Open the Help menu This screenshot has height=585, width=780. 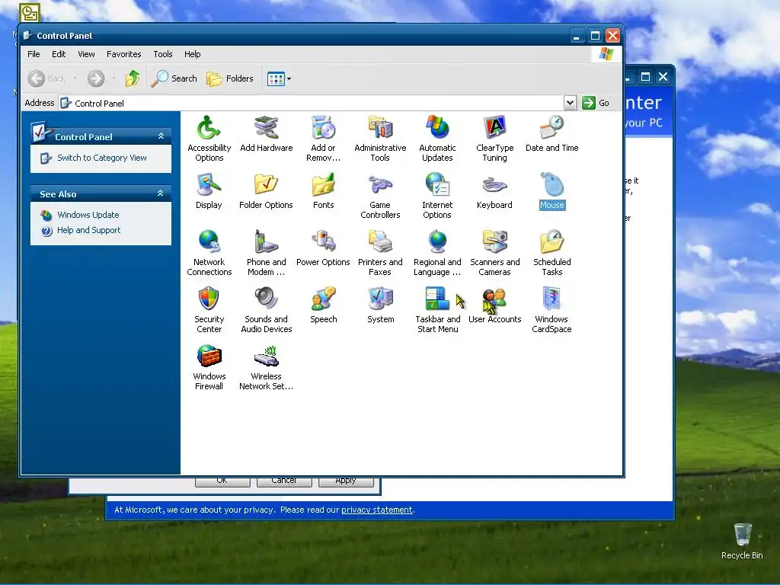pyautogui.click(x=193, y=54)
